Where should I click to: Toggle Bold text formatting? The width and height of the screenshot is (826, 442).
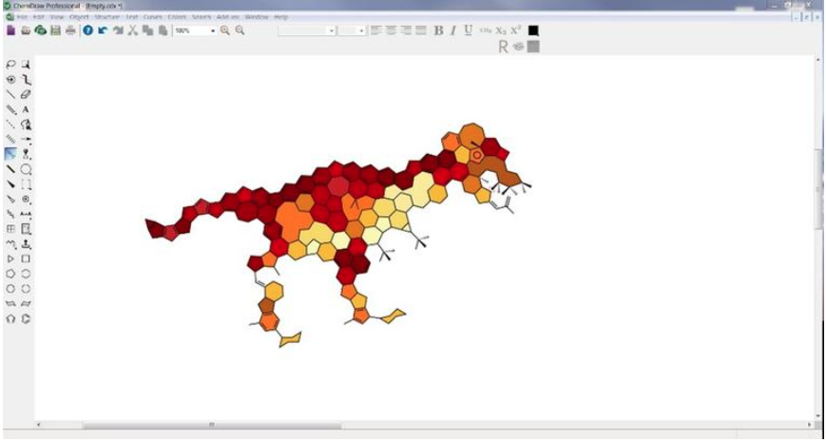[438, 30]
